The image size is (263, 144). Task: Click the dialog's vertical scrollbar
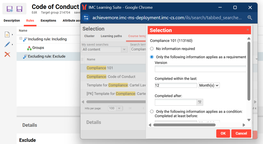(x=249, y=72)
